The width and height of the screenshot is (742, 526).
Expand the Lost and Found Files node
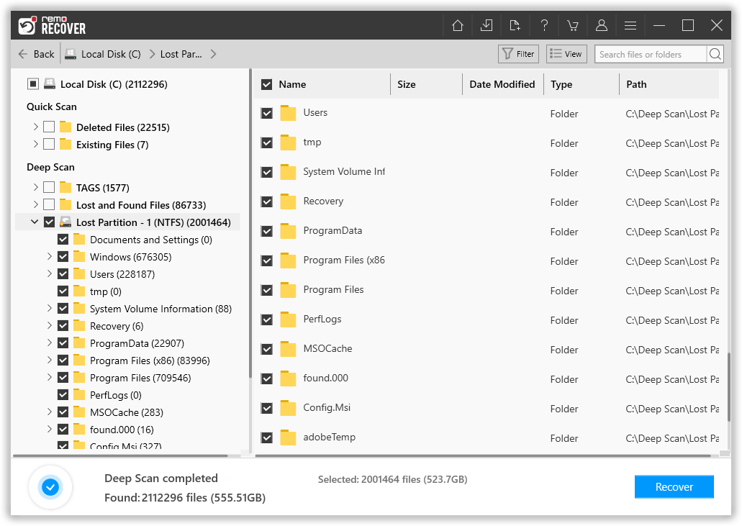pyautogui.click(x=35, y=204)
